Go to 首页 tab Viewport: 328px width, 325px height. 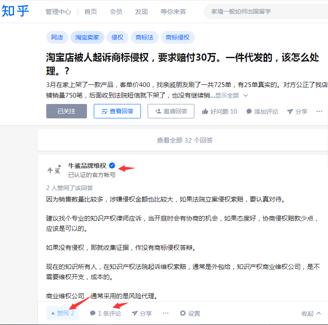click(90, 12)
